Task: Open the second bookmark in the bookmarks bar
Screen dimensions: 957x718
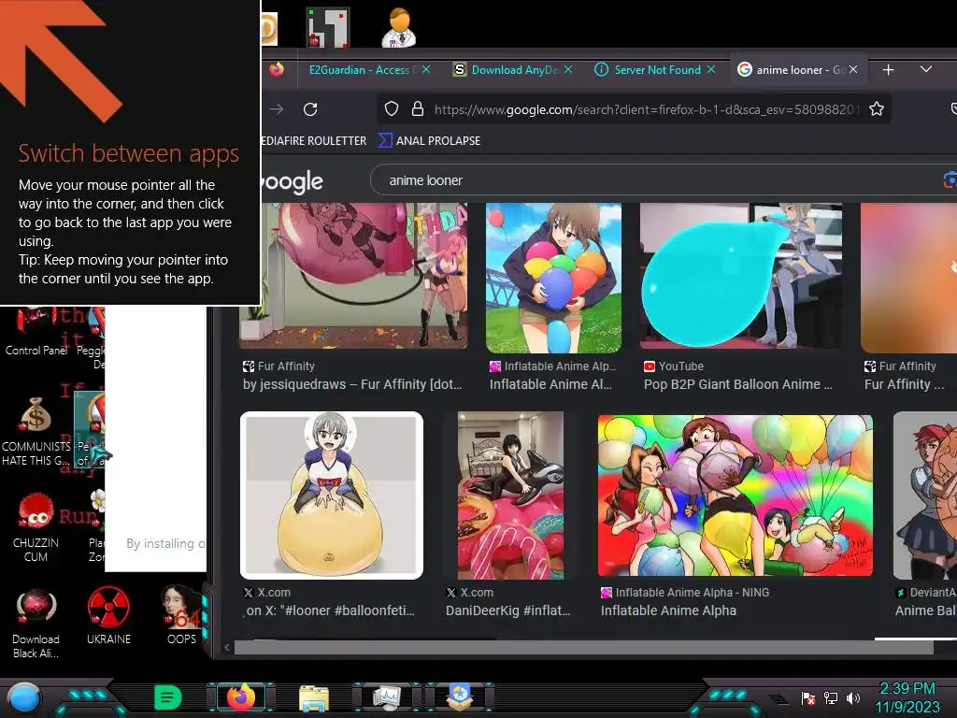Action: pos(430,141)
